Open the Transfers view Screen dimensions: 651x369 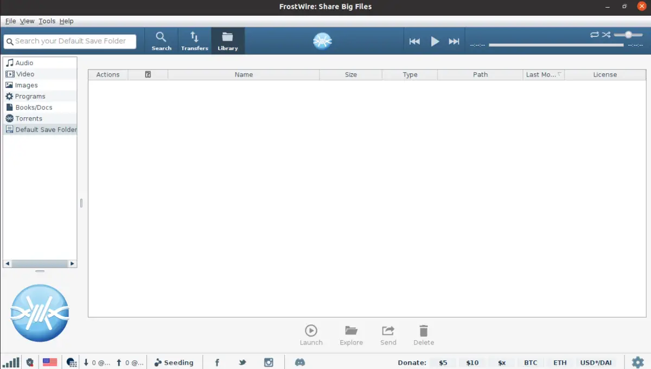(194, 41)
